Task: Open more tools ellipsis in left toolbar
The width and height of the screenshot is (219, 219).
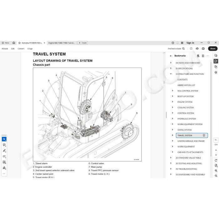Action: pyautogui.click(x=4, y=173)
